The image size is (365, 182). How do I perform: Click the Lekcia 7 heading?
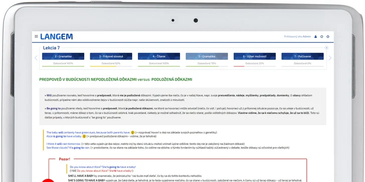(51, 48)
